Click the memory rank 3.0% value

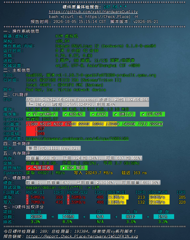click(131, 222)
